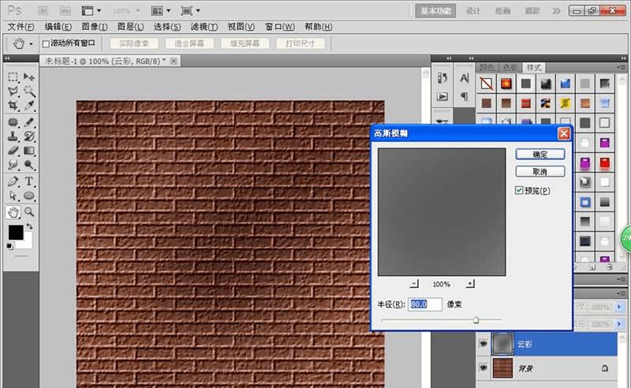The image size is (631, 388).
Task: Select the Eraser tool
Action: click(13, 150)
